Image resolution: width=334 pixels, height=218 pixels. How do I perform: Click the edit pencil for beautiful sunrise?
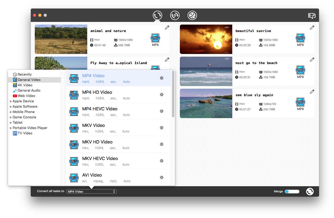click(x=312, y=28)
